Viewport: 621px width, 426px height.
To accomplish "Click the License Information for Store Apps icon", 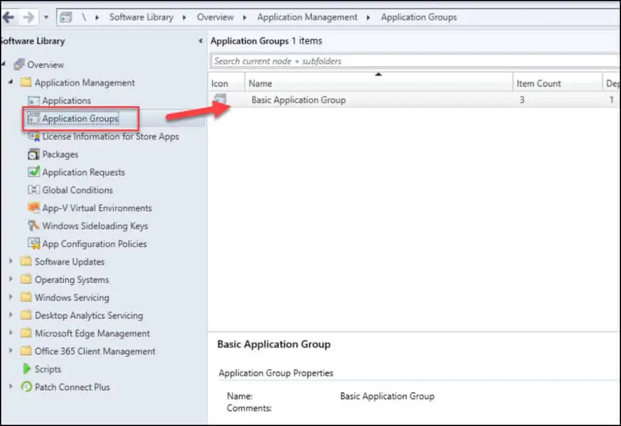I will [x=34, y=137].
